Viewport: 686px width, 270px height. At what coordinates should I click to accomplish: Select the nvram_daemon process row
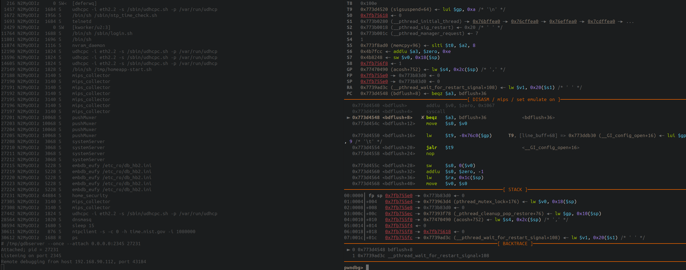(x=53, y=45)
